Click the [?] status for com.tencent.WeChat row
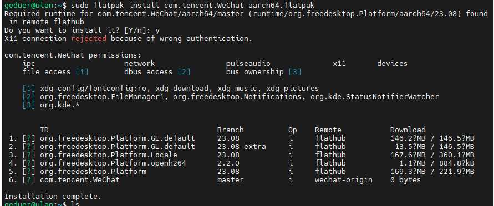 point(29,180)
